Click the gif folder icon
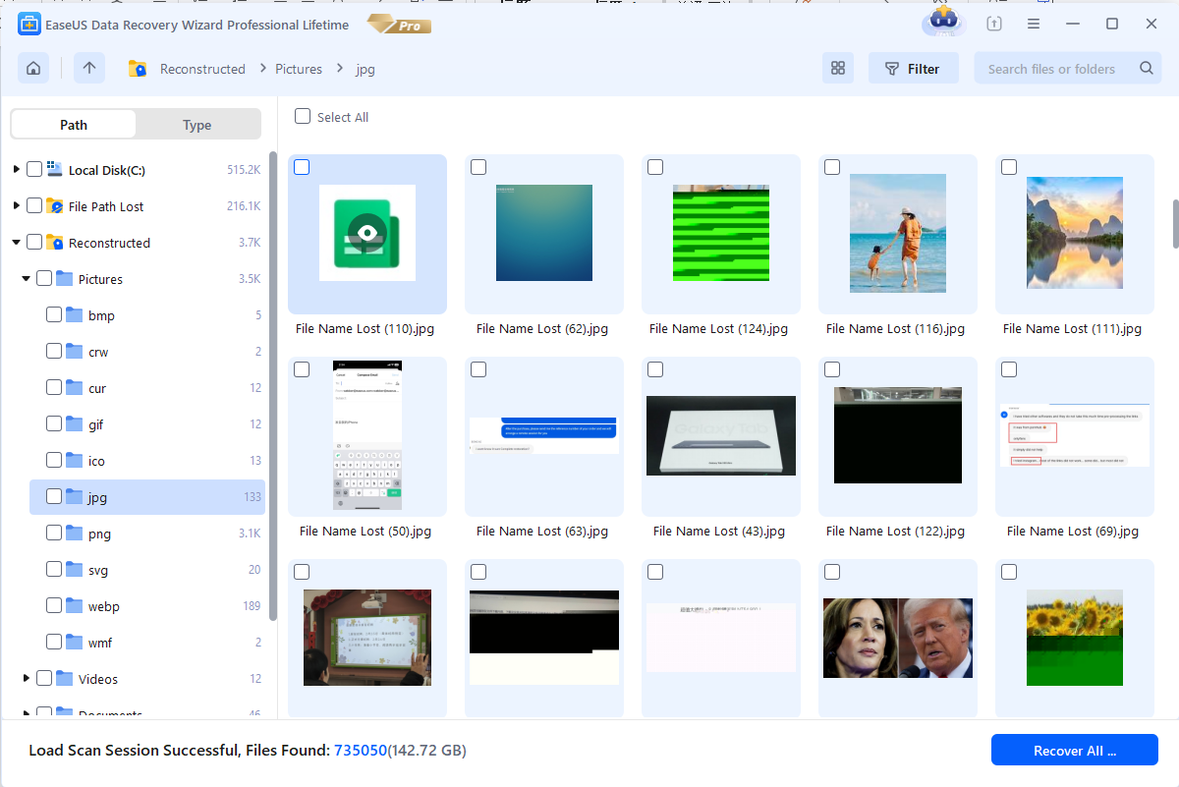 (75, 424)
